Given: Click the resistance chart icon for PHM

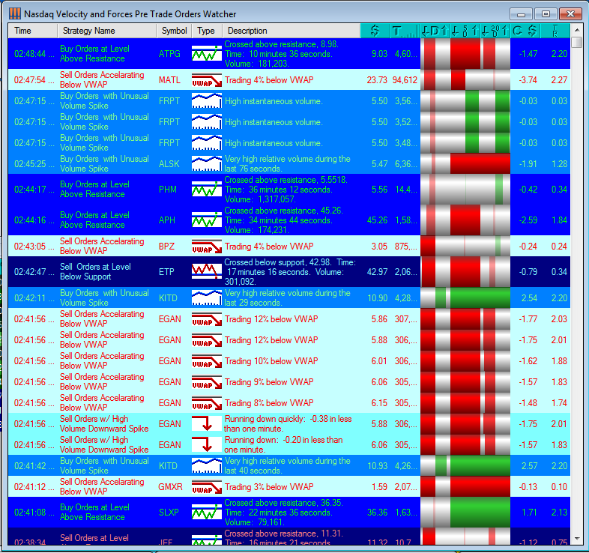Looking at the screenshot, I should pos(207,190).
